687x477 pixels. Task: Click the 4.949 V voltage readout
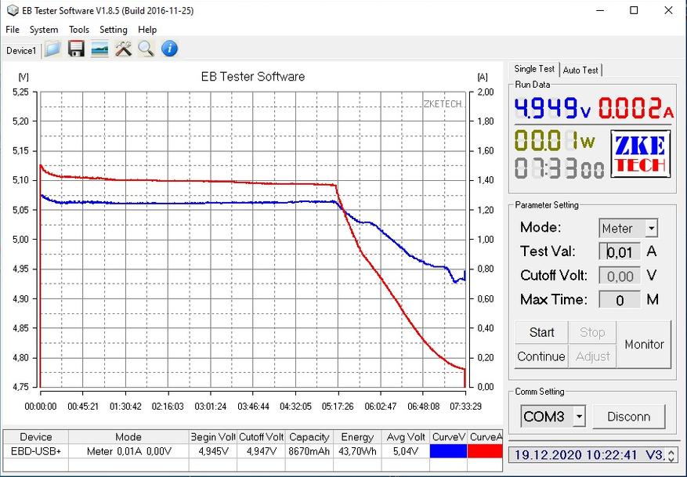coord(552,108)
